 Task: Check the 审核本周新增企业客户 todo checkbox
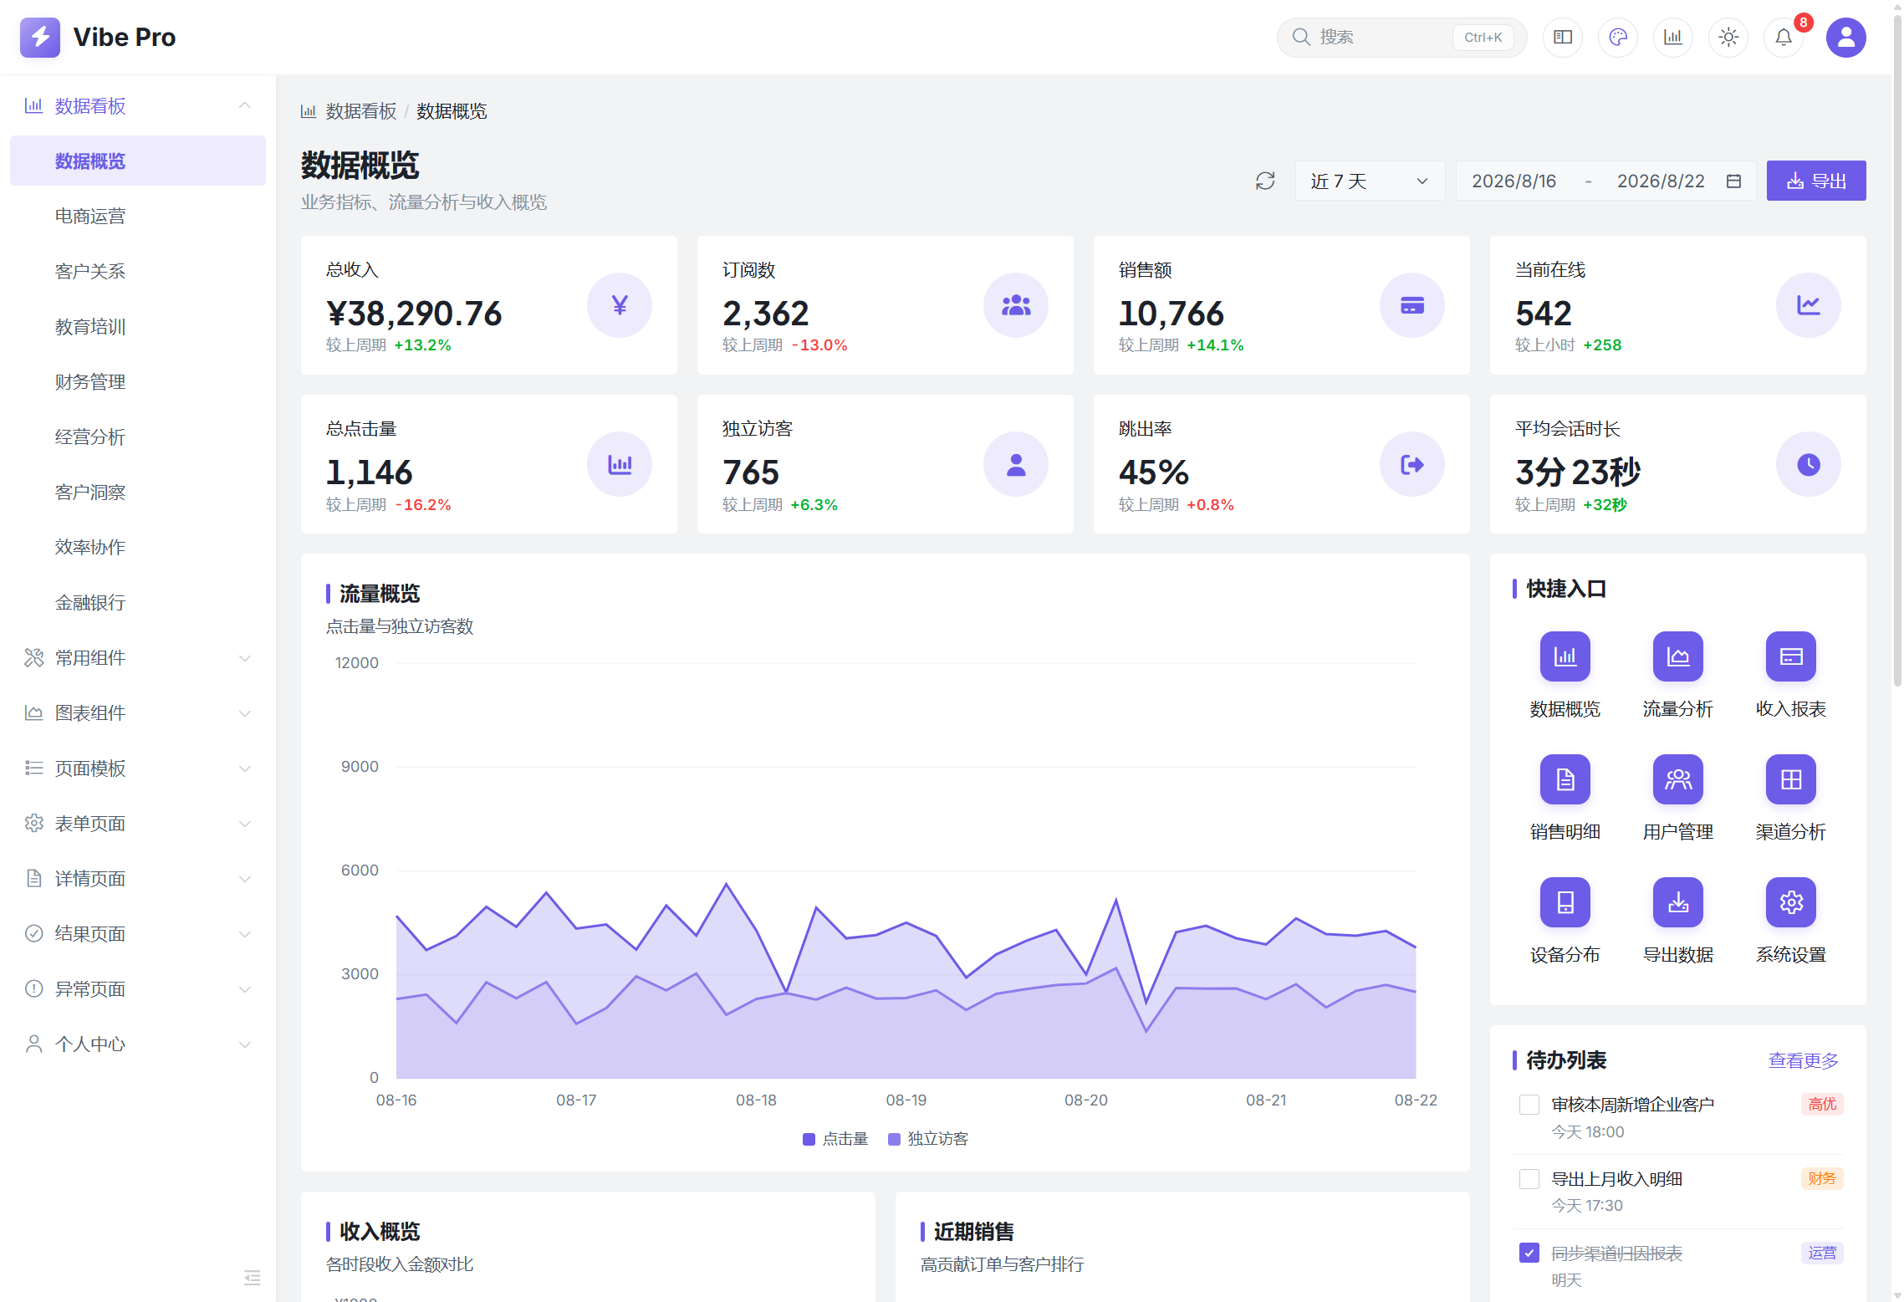(1529, 1105)
